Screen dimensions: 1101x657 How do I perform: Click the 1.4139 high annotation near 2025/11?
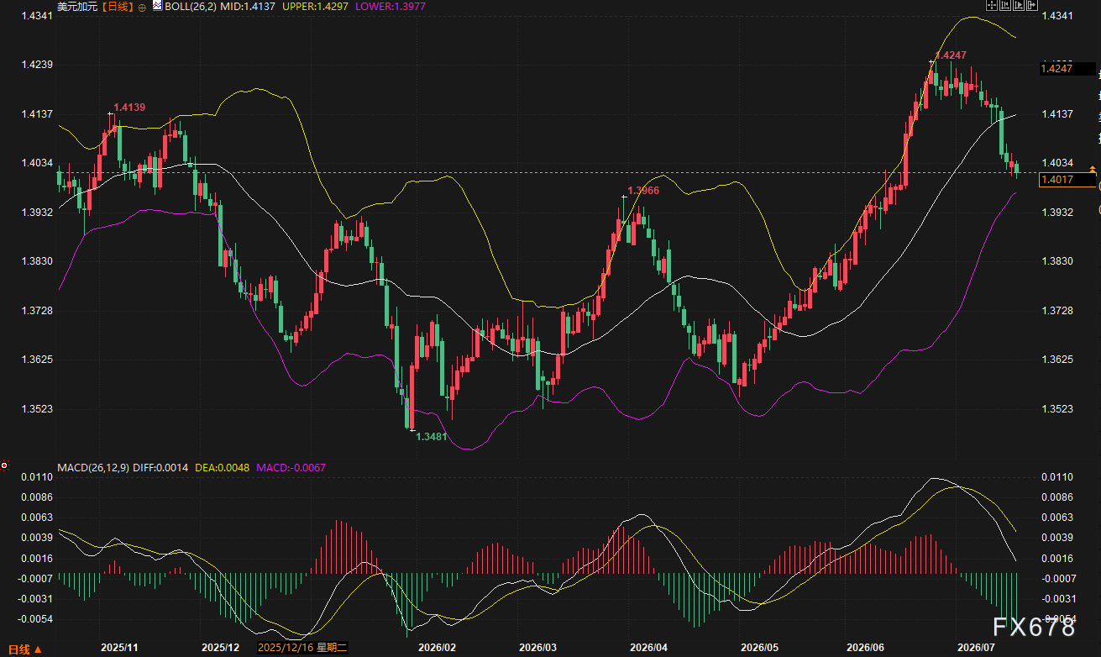tap(129, 108)
